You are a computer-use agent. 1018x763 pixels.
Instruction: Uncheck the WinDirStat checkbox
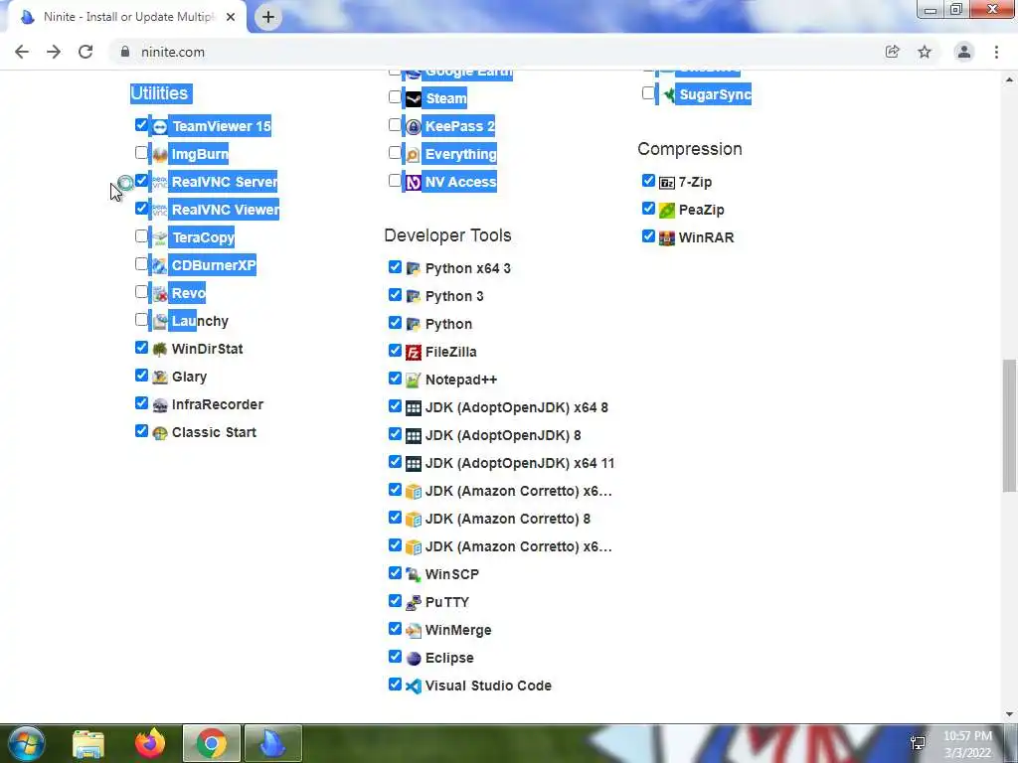click(141, 347)
